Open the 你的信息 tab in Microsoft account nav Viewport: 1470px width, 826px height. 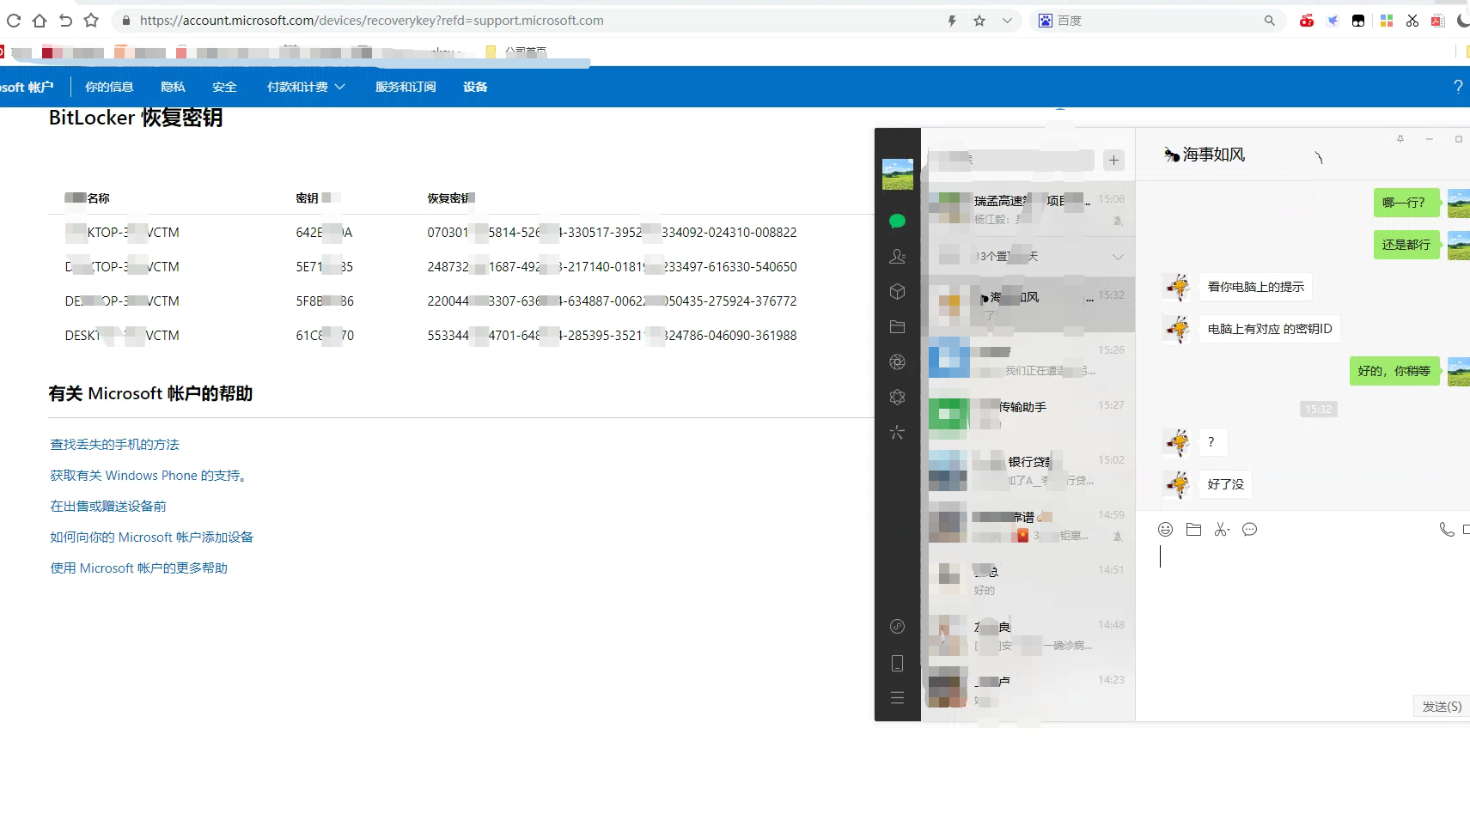(109, 87)
